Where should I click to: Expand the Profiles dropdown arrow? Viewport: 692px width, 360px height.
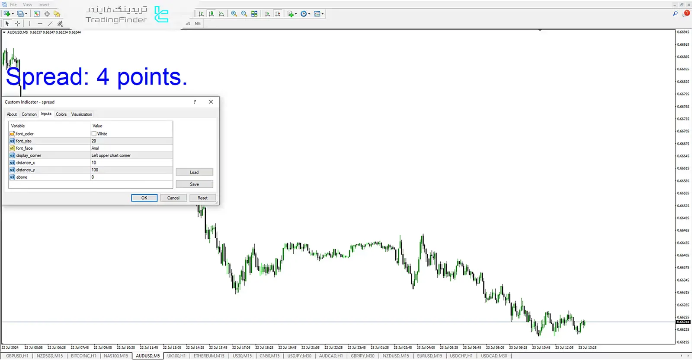[26, 14]
